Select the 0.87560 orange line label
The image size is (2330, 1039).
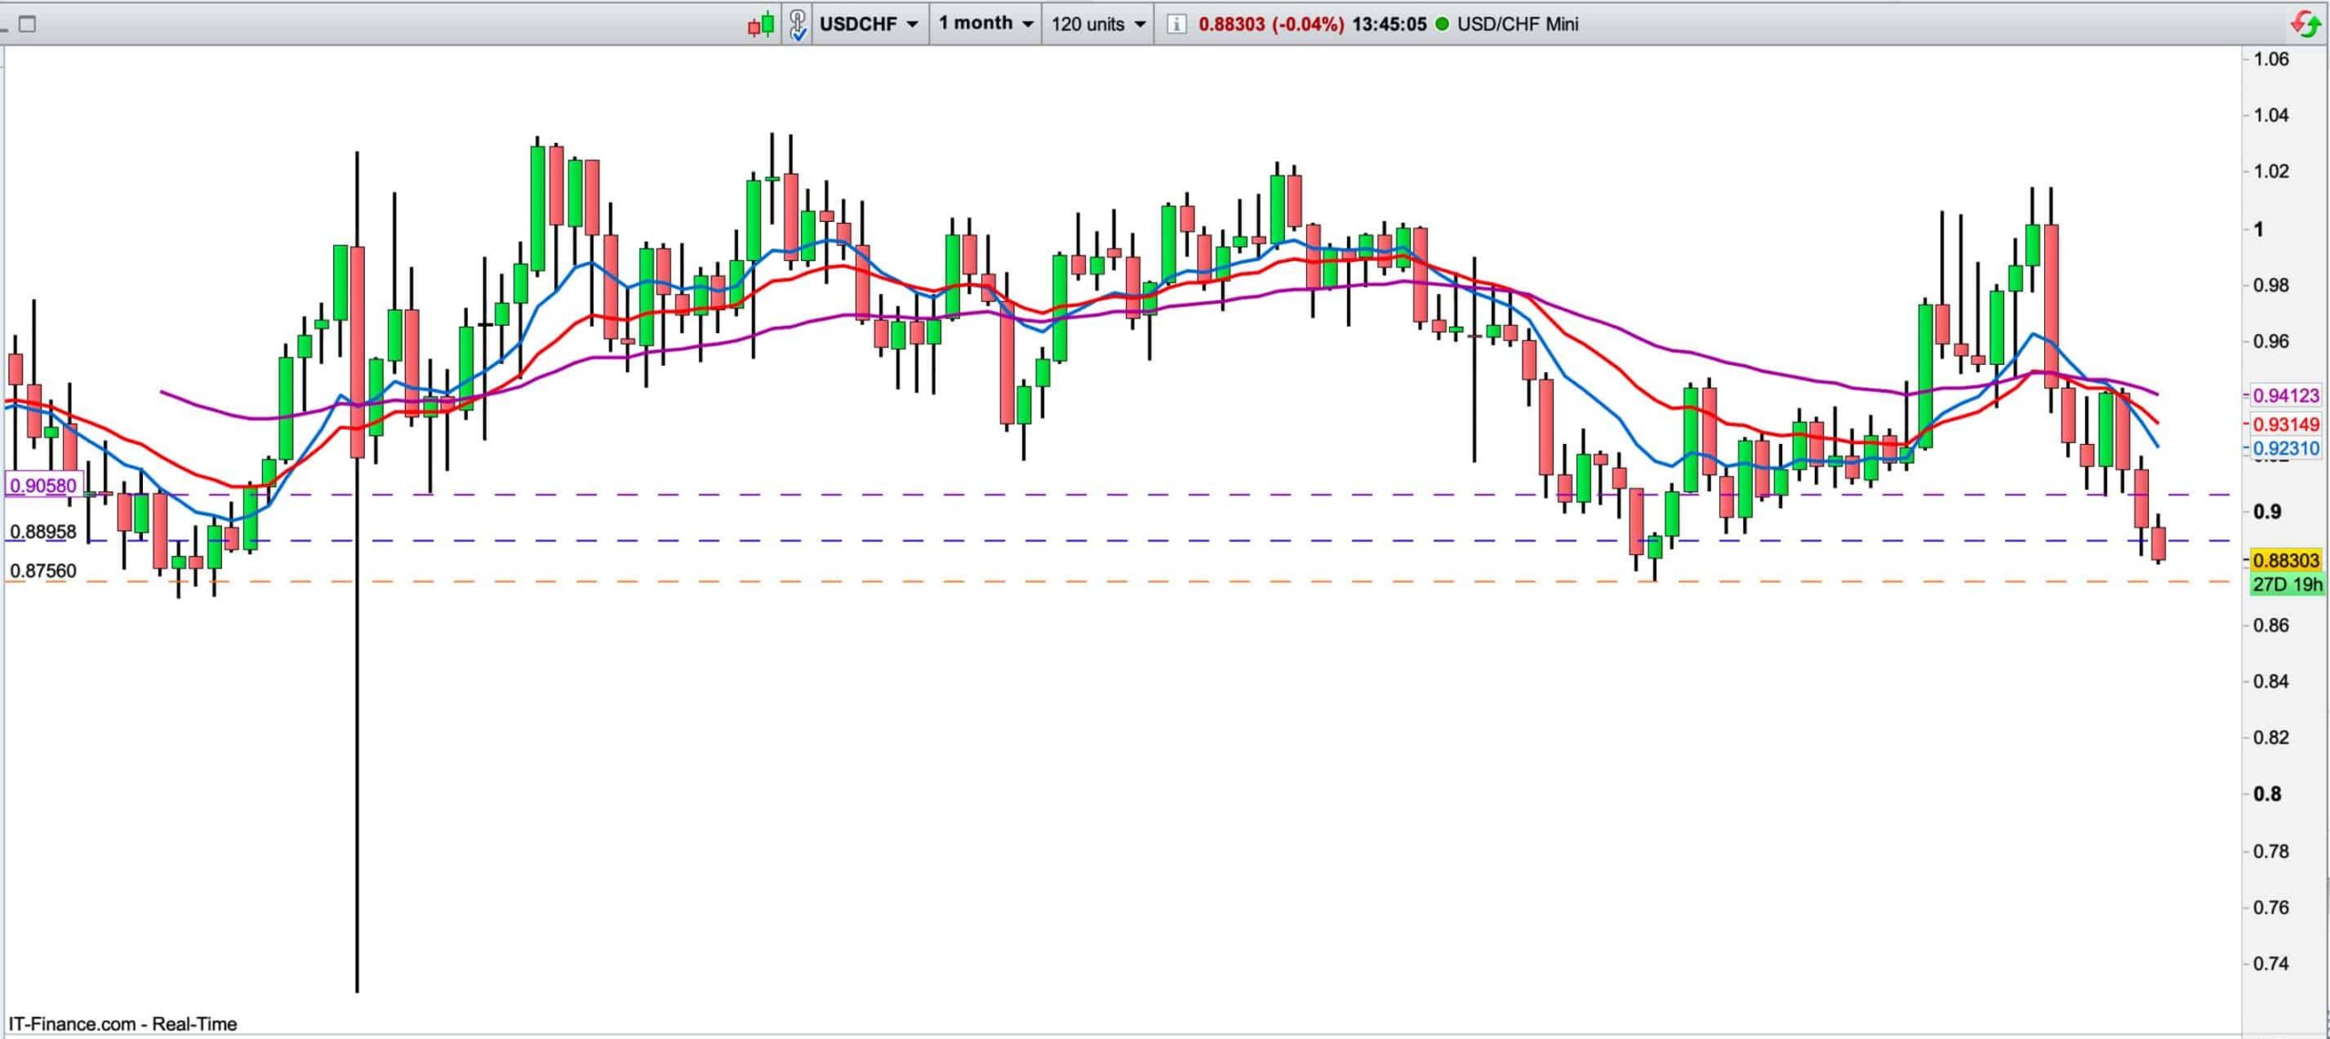pyautogui.click(x=43, y=571)
